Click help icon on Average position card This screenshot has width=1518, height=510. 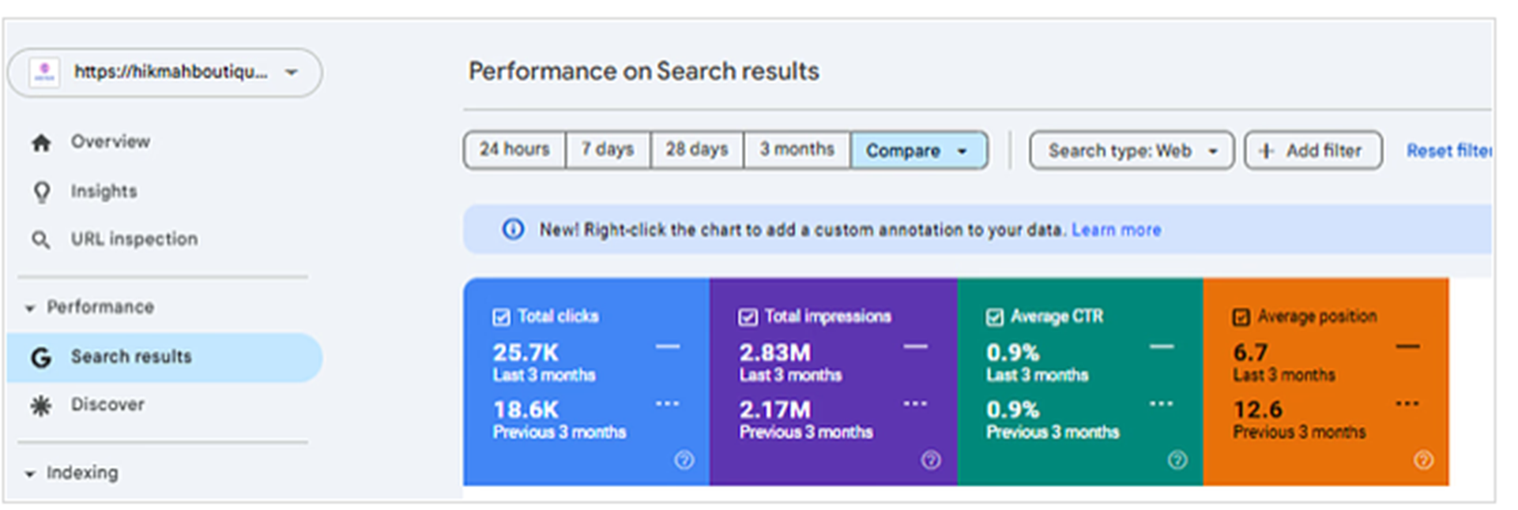[1423, 459]
